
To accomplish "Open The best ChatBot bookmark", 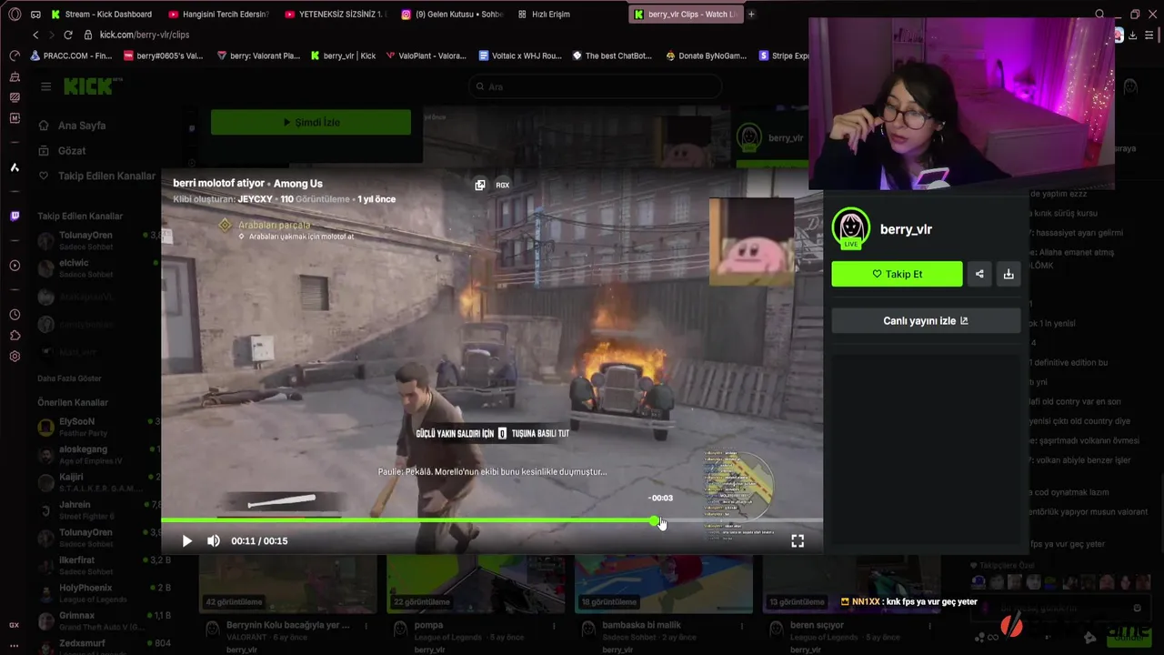I will 612,55.
